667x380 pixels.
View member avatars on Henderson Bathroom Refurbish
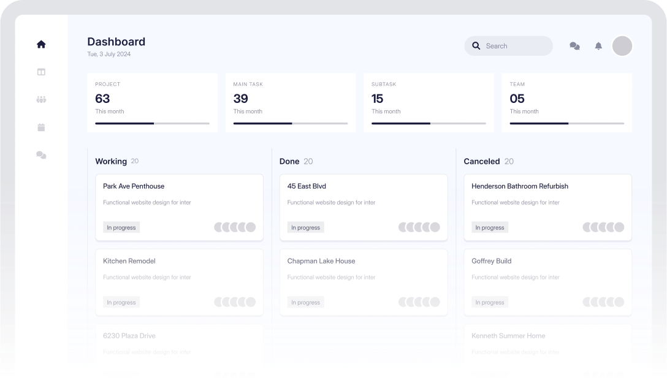tap(603, 227)
